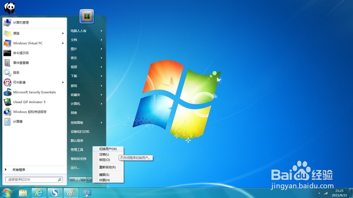This screenshot has height=198, width=353.
Task: Expand 便笺 jump list arrow
Action: (x=63, y=33)
